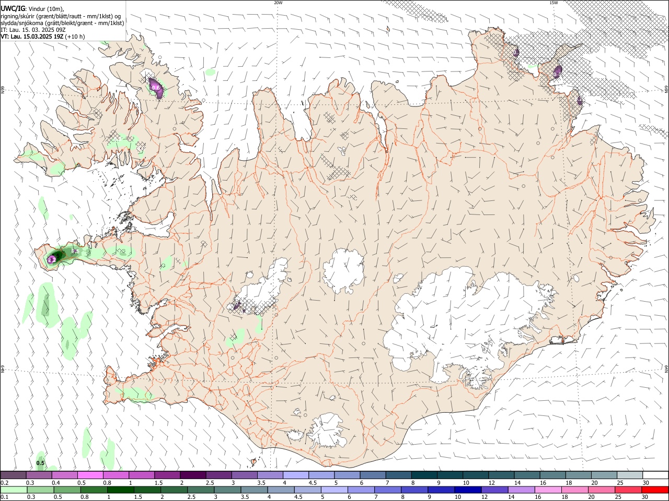Click the 0.2 label on the upper snow scale

(4, 483)
